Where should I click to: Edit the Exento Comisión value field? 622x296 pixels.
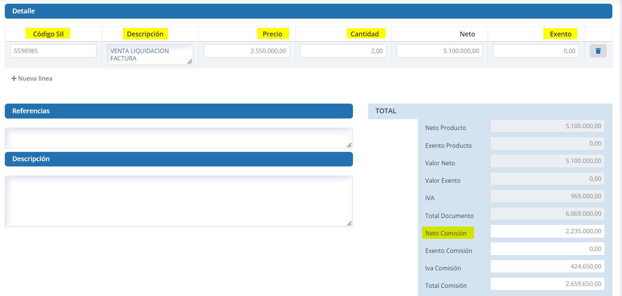(547, 249)
